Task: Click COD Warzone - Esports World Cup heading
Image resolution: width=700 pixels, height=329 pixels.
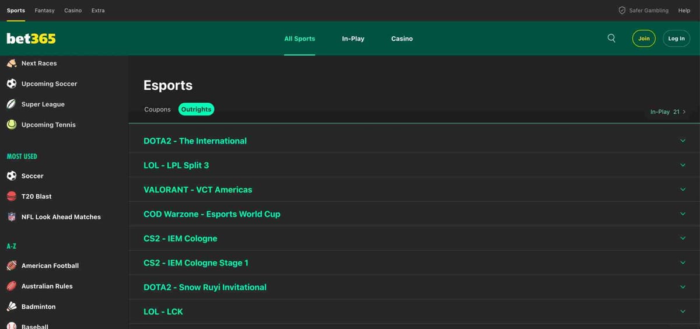Action: tap(212, 214)
